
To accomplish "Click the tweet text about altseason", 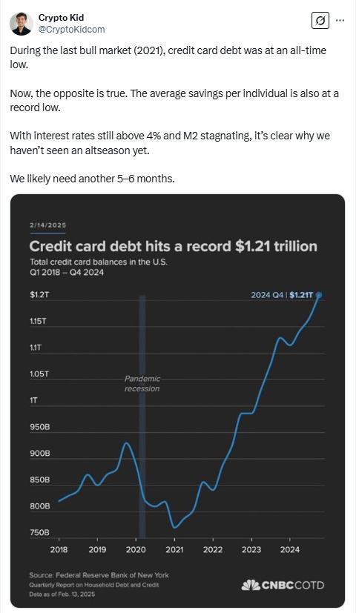I will [x=170, y=143].
